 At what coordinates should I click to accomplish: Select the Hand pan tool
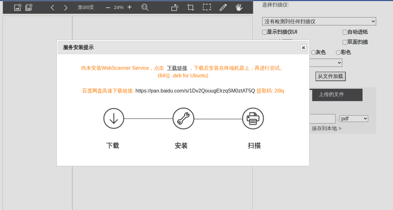click(x=239, y=7)
